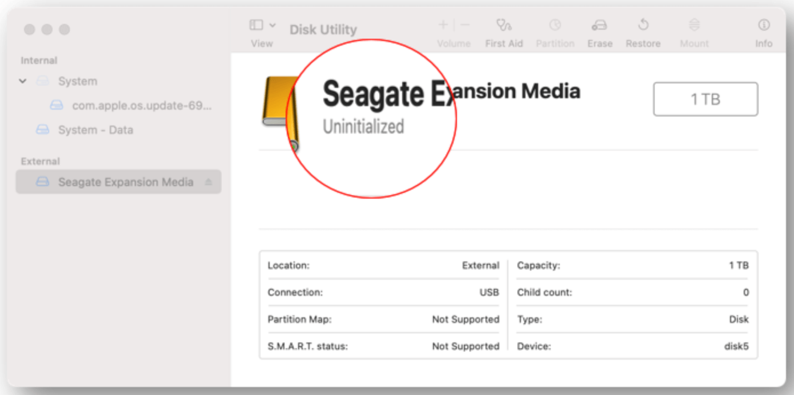Select the System volume in the sidebar
The width and height of the screenshot is (794, 395).
[77, 81]
